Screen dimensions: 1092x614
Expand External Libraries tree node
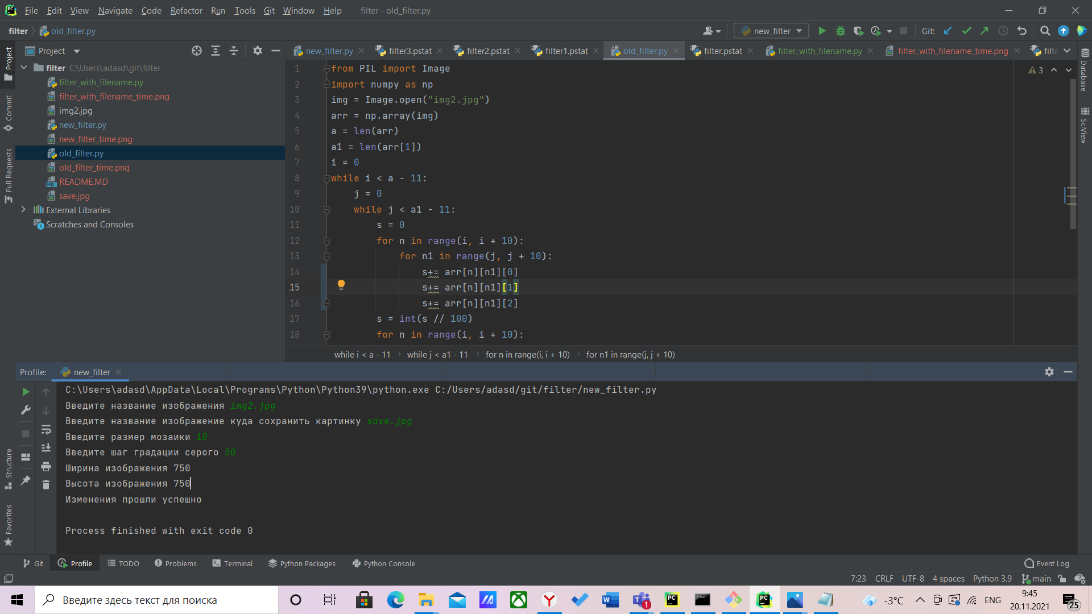[x=23, y=210]
